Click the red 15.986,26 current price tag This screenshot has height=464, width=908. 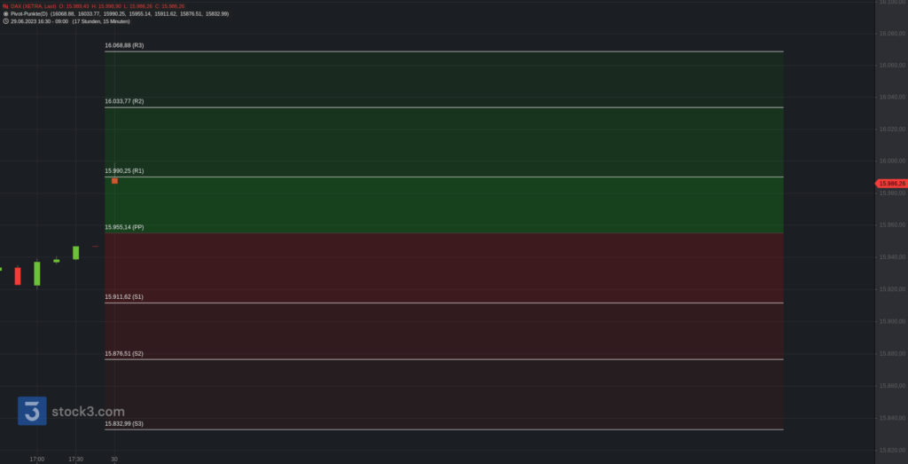tap(891, 184)
